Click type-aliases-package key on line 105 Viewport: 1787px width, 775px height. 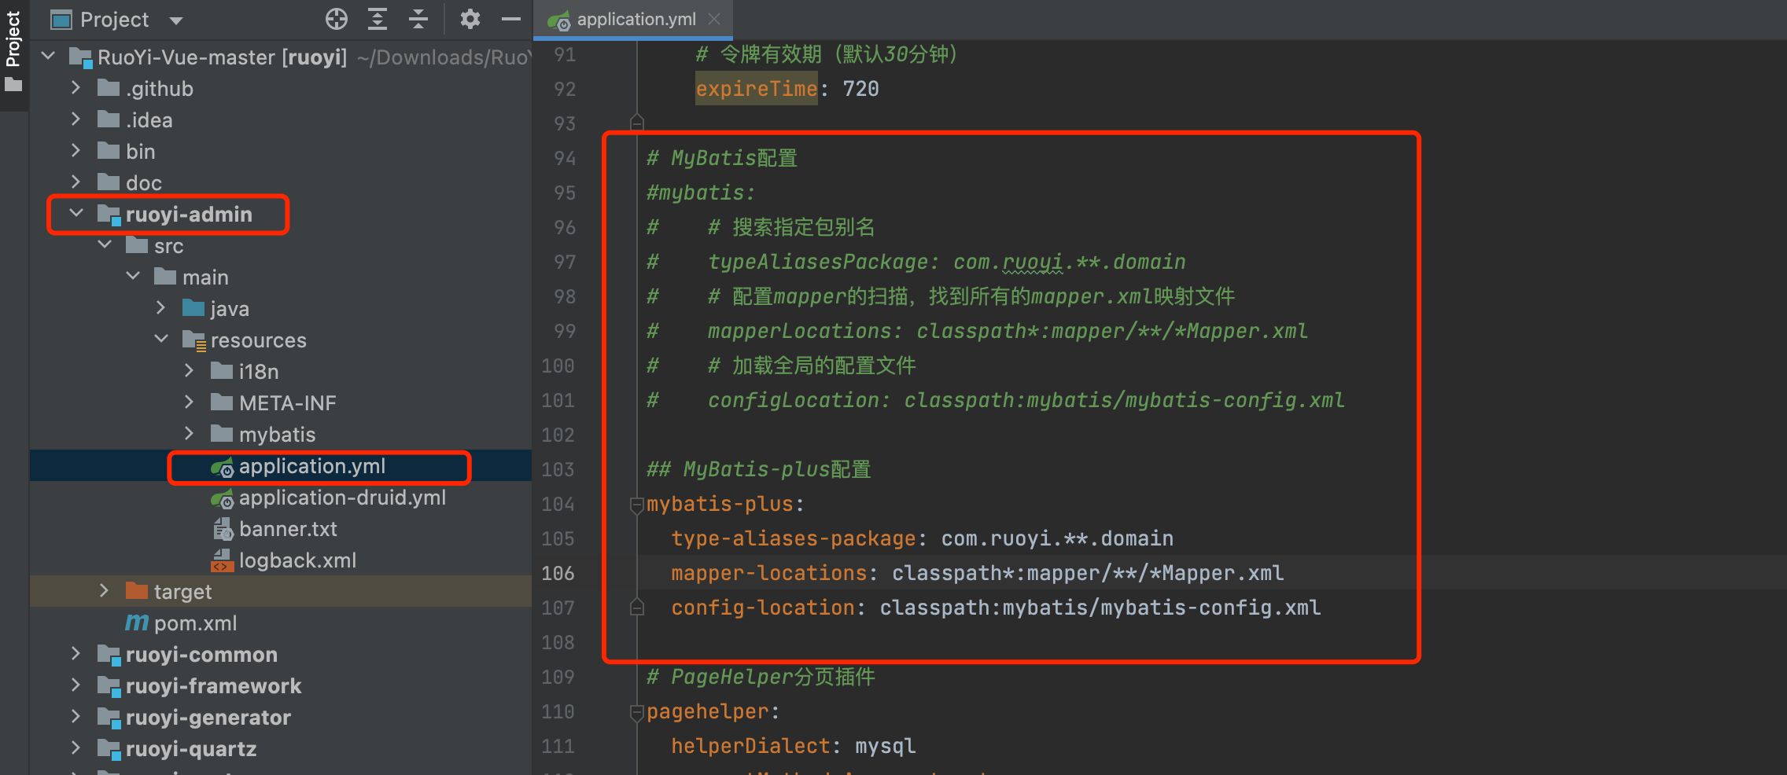(794, 538)
